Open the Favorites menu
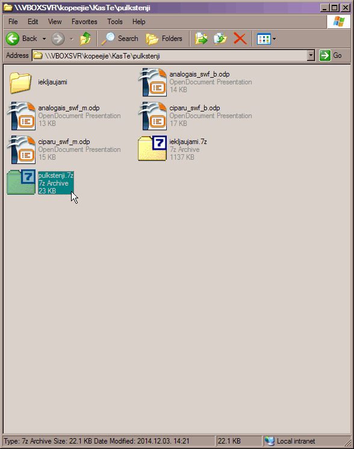354x449 pixels. pos(84,22)
